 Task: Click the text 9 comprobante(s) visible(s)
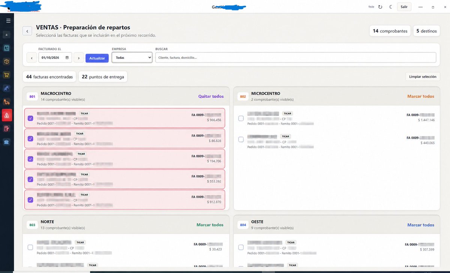[272, 228]
